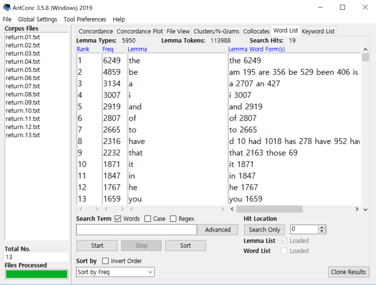Image resolution: width=376 pixels, height=285 pixels.
Task: Click the Start button
Action: [97, 246]
